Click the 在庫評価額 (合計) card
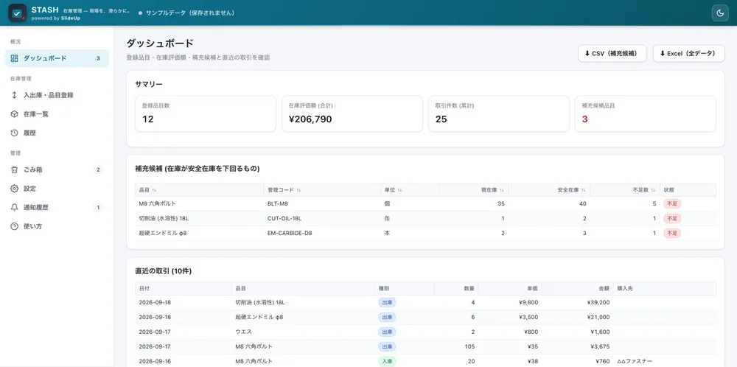 [352, 113]
